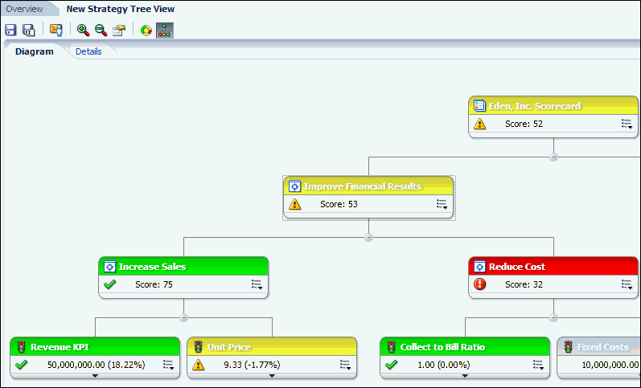The image size is (641, 388).
Task: Click the Score: 32 value
Action: [x=524, y=284]
